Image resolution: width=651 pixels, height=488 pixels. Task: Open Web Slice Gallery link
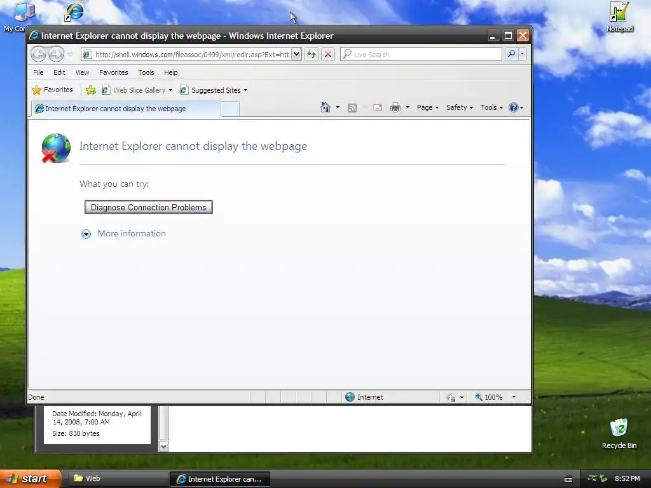(x=134, y=90)
